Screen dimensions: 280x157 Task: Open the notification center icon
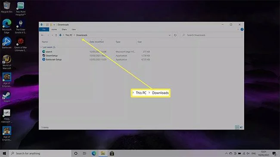click(274, 153)
